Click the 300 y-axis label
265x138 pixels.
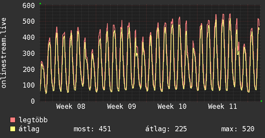(x=29, y=54)
